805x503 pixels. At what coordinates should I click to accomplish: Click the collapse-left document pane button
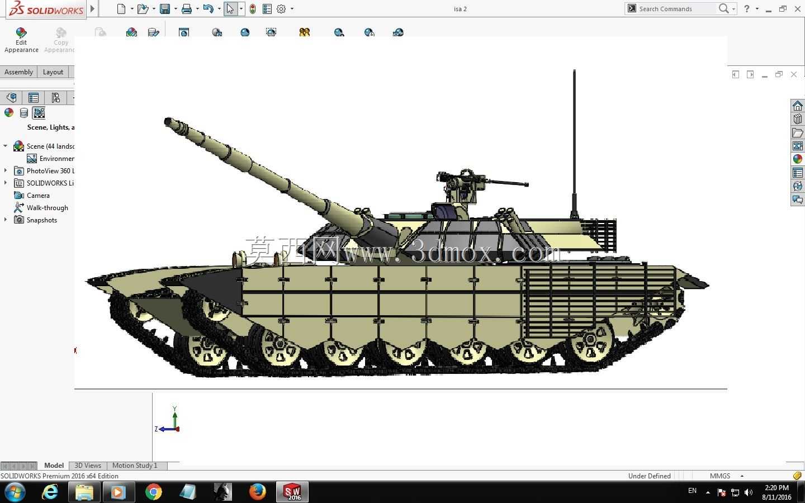click(736, 74)
